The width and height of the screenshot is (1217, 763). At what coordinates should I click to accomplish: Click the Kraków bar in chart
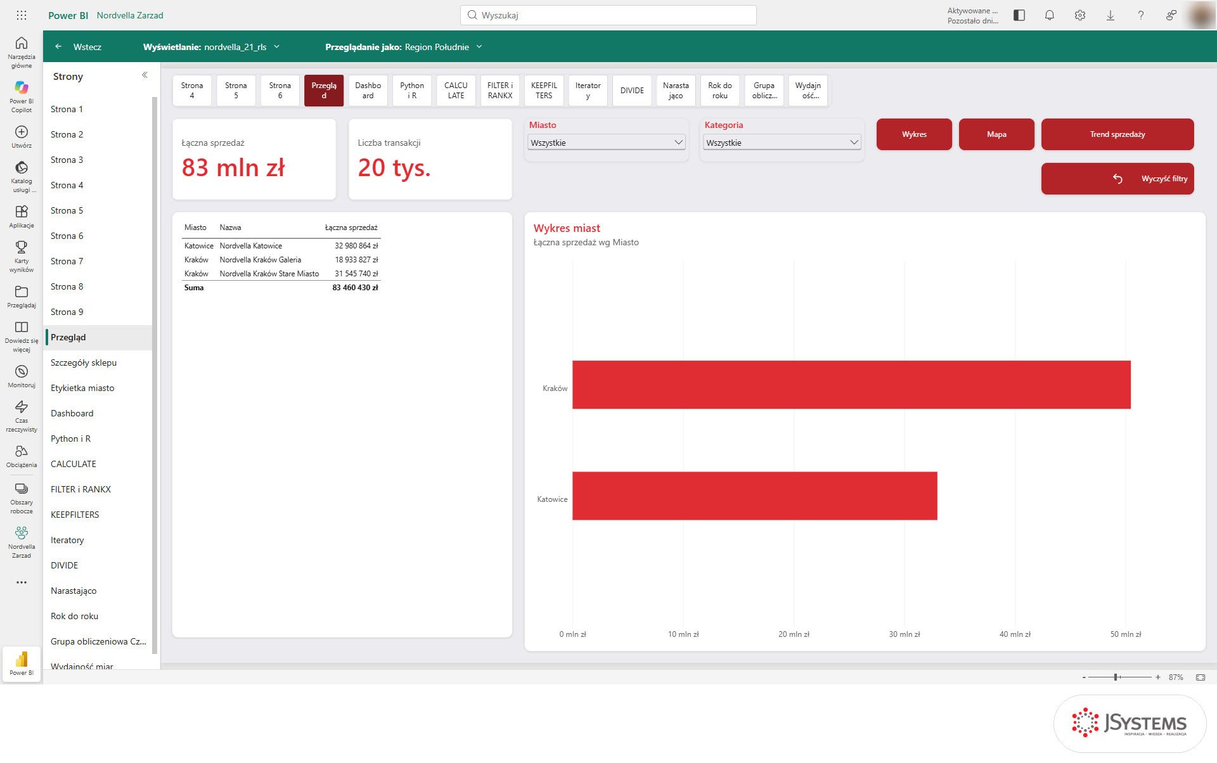click(851, 385)
